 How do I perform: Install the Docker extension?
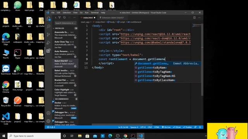point(74,108)
